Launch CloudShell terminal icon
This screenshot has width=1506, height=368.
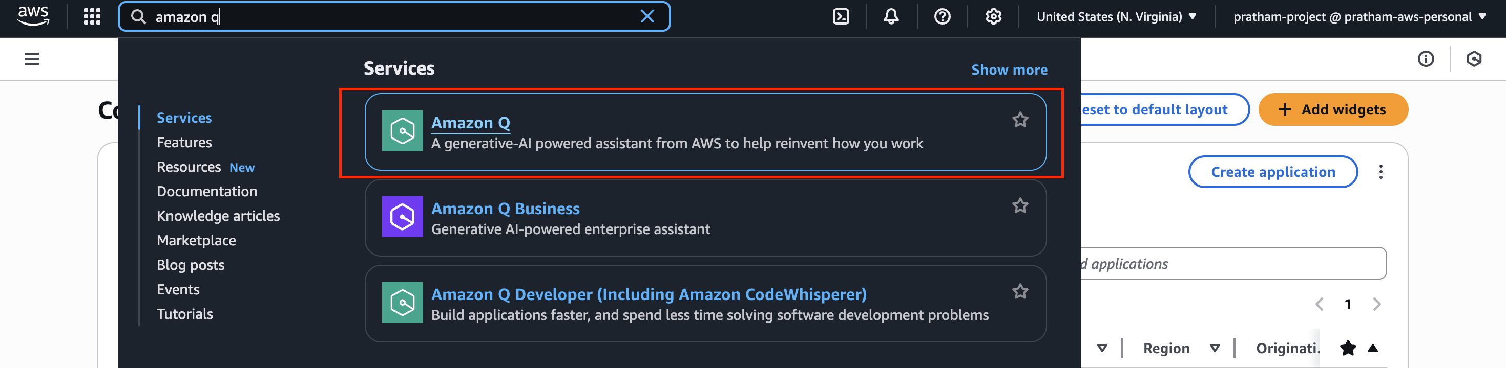click(841, 16)
